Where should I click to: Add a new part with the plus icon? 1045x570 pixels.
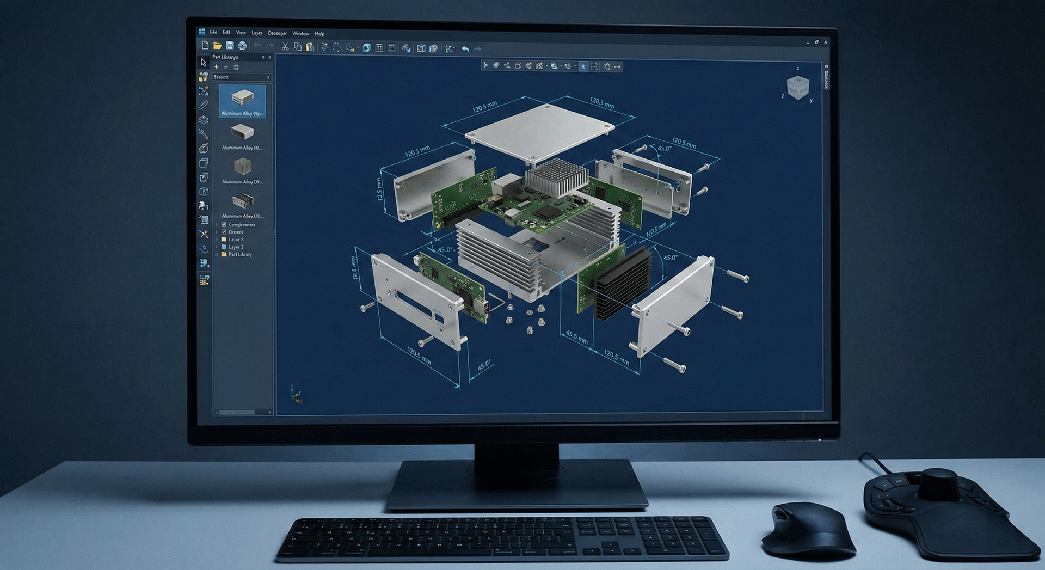(216, 67)
